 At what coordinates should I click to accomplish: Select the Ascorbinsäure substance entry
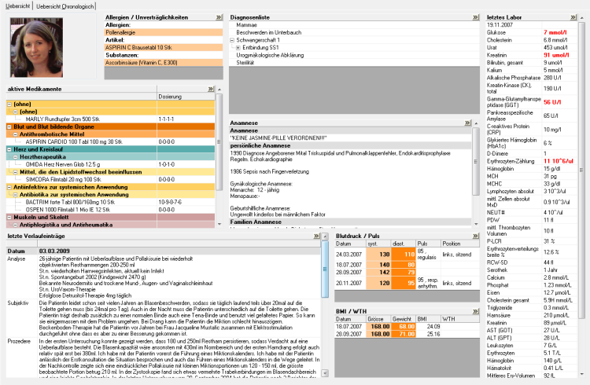pyautogui.click(x=164, y=63)
